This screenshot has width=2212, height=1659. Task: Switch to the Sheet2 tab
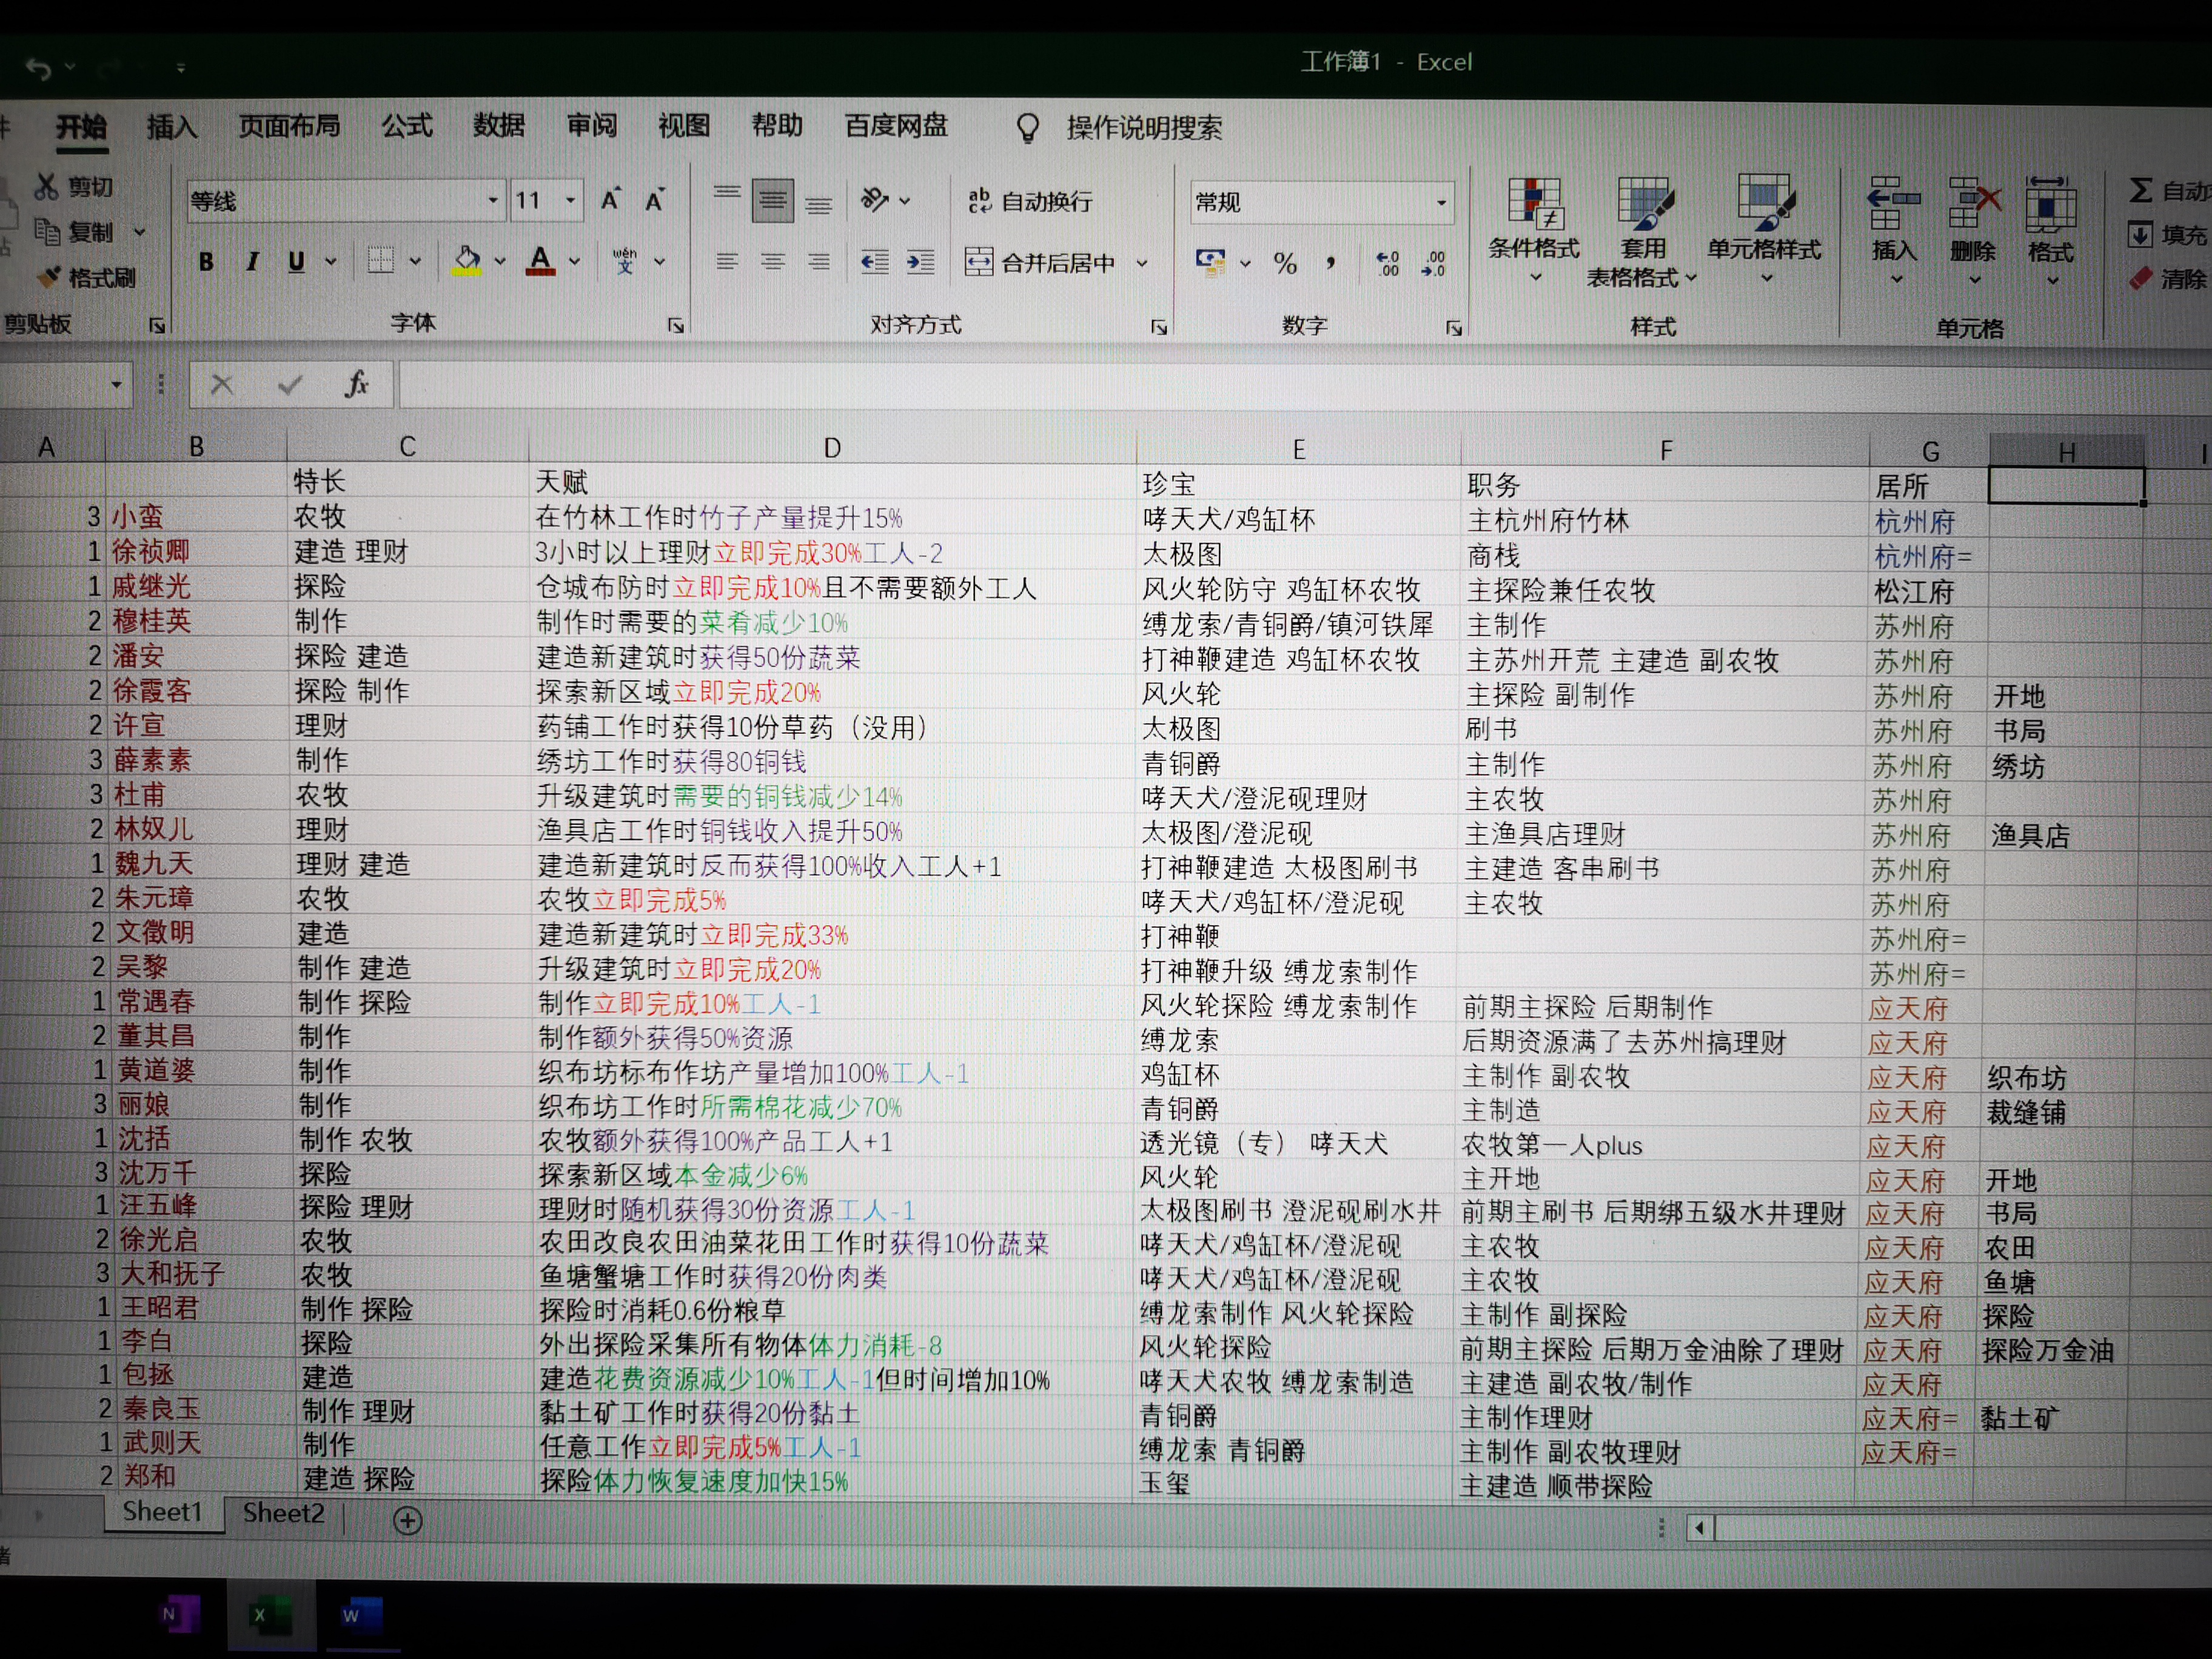click(x=283, y=1514)
